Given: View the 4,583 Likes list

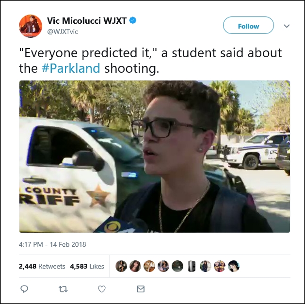Looking at the screenshot, I should 87,266.
